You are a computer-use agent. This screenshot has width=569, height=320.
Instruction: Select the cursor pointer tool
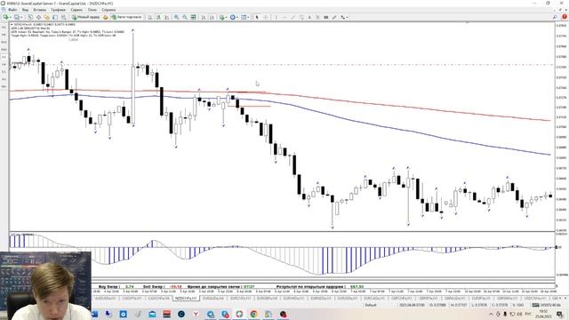tap(257, 17)
